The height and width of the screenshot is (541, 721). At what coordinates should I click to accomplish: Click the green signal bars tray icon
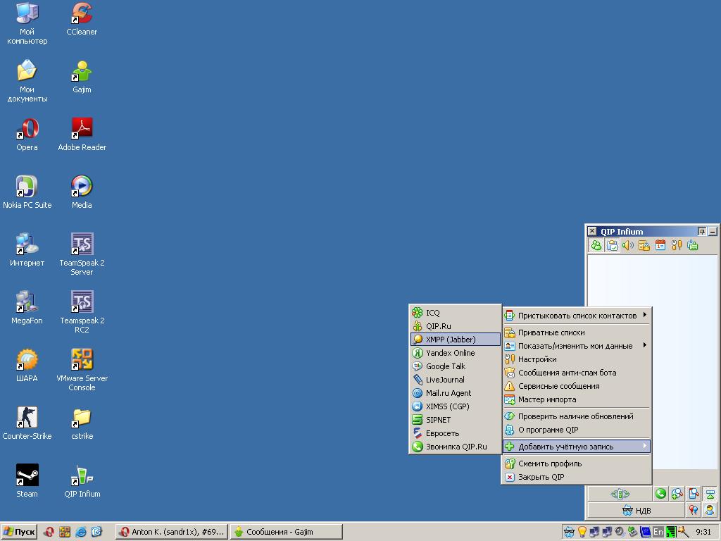coord(671,532)
